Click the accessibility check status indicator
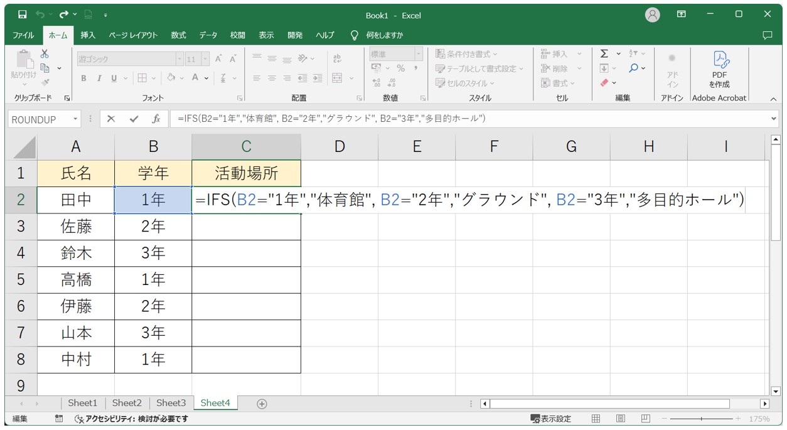 point(131,419)
